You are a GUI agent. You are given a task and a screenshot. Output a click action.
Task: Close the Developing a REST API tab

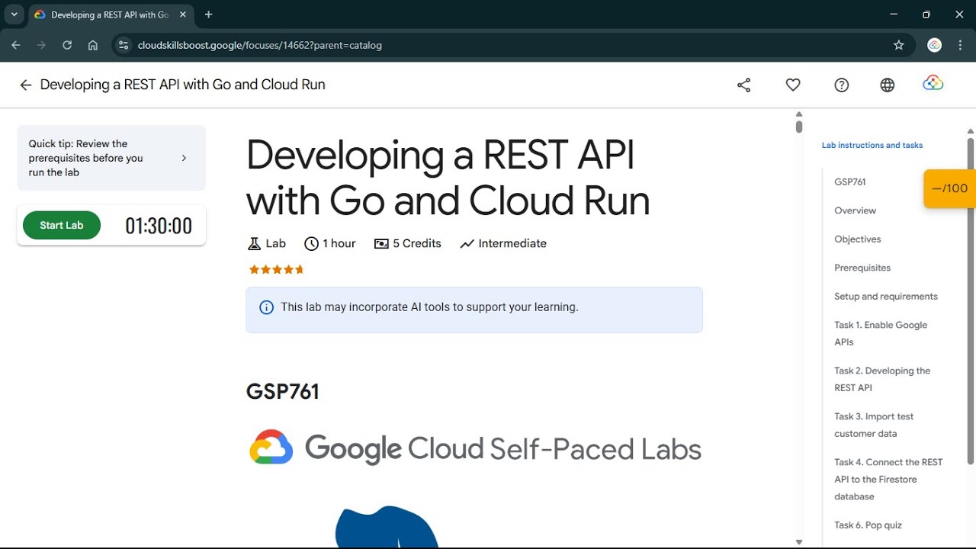(x=183, y=14)
